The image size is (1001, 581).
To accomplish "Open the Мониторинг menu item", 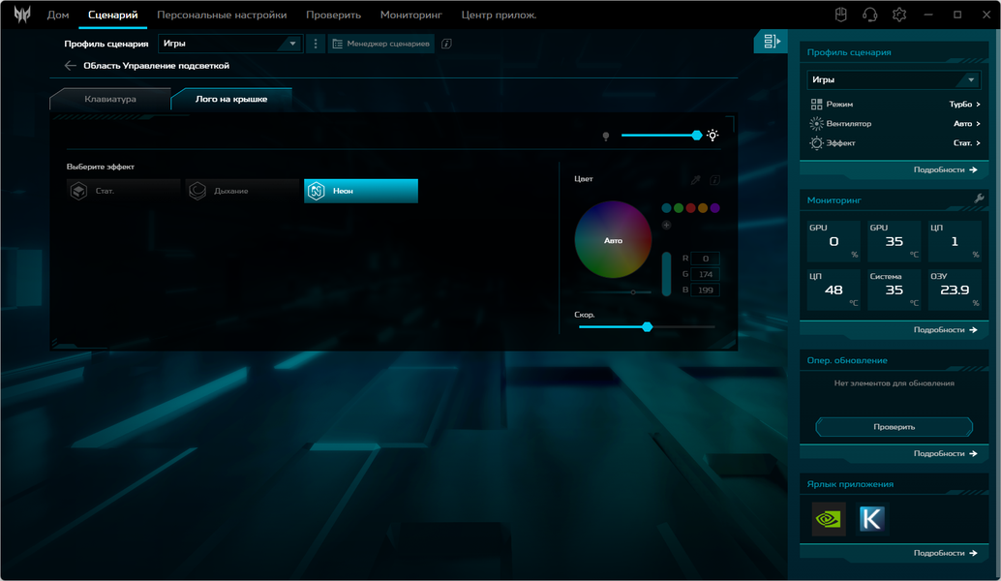I will [411, 15].
